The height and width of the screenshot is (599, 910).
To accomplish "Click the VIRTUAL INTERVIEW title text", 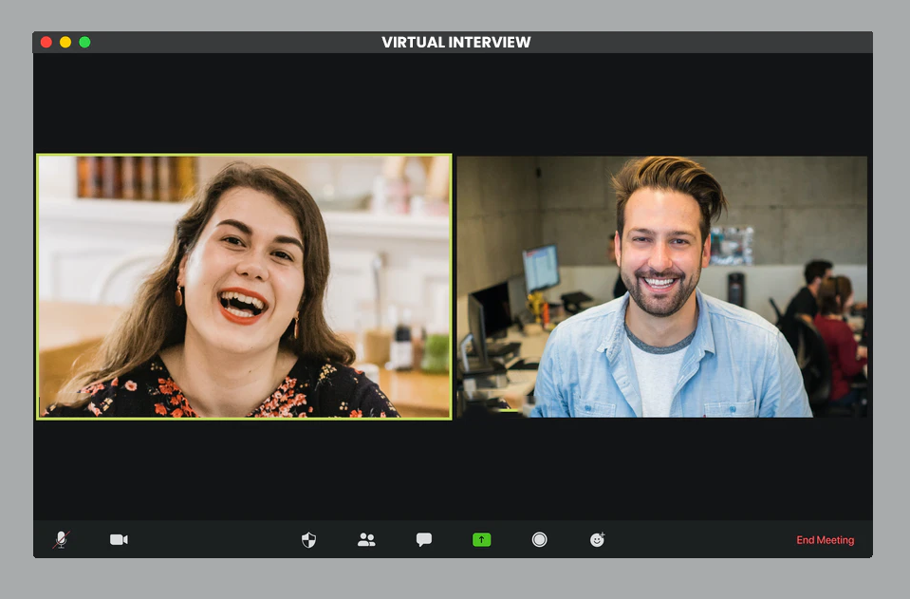I will [x=456, y=43].
